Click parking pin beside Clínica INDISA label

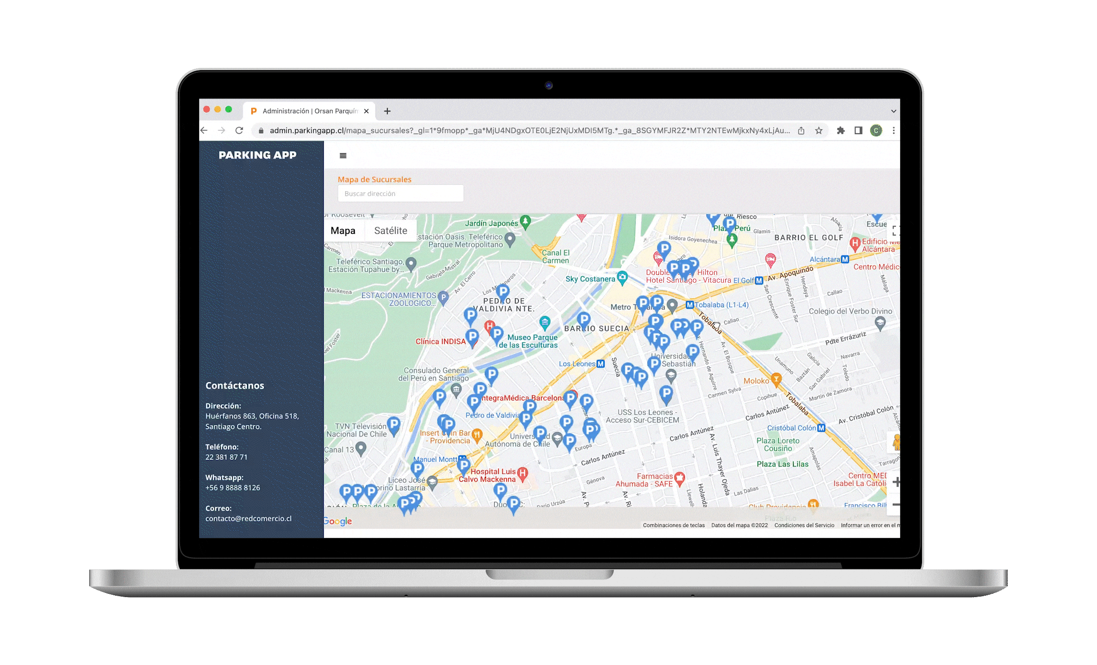tap(472, 338)
